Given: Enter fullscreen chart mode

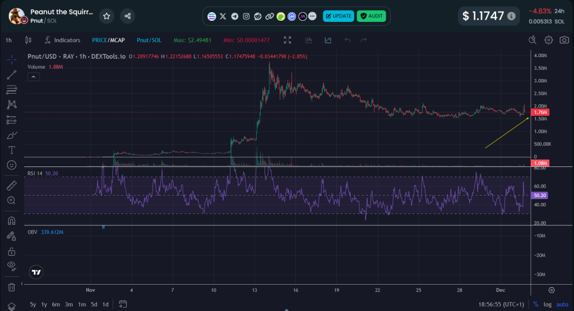Looking at the screenshot, I should (288, 40).
